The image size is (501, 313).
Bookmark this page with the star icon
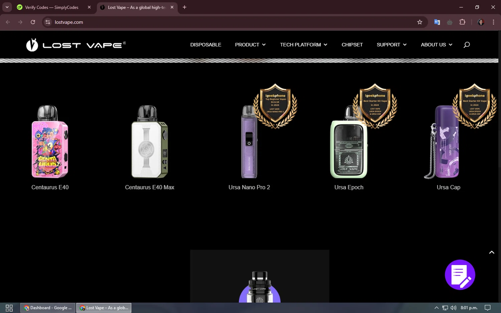click(x=420, y=22)
